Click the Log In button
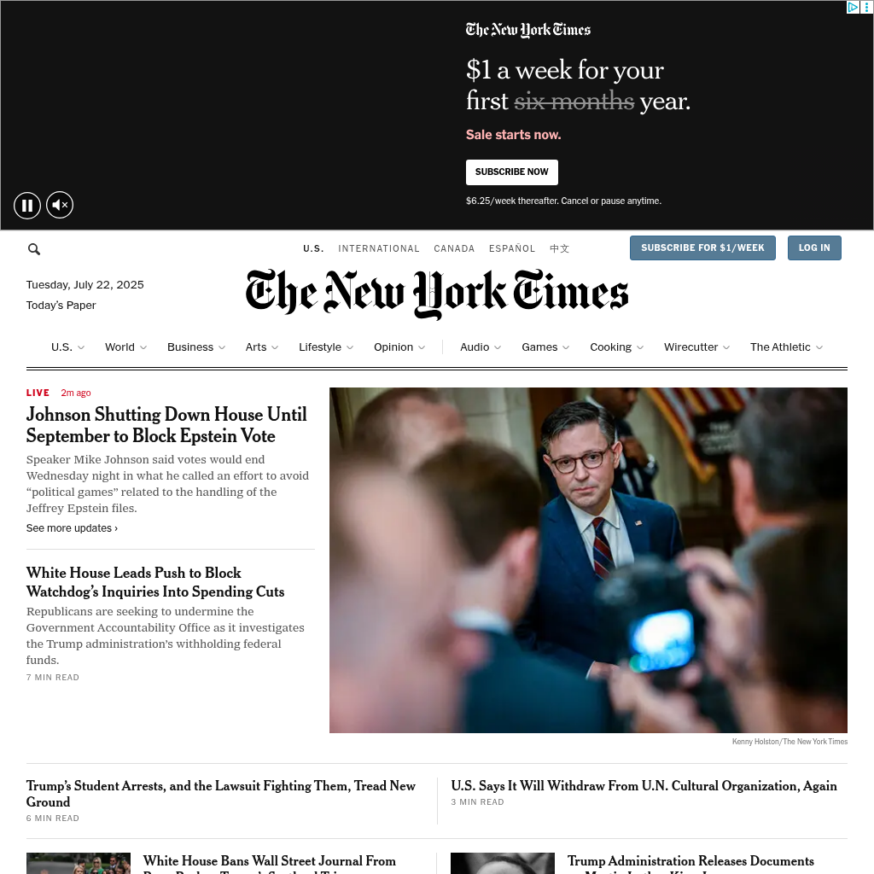The height and width of the screenshot is (874, 874). 814,248
